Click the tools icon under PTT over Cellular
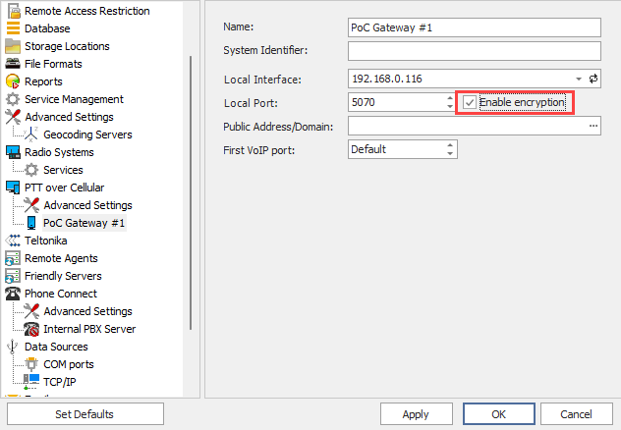 pyautogui.click(x=31, y=205)
